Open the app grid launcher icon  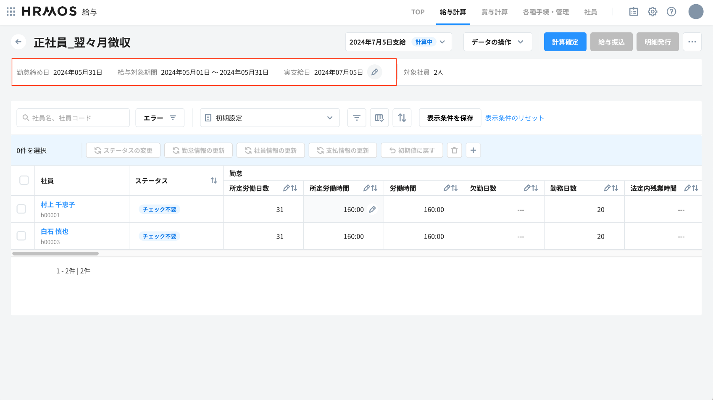[x=11, y=12]
